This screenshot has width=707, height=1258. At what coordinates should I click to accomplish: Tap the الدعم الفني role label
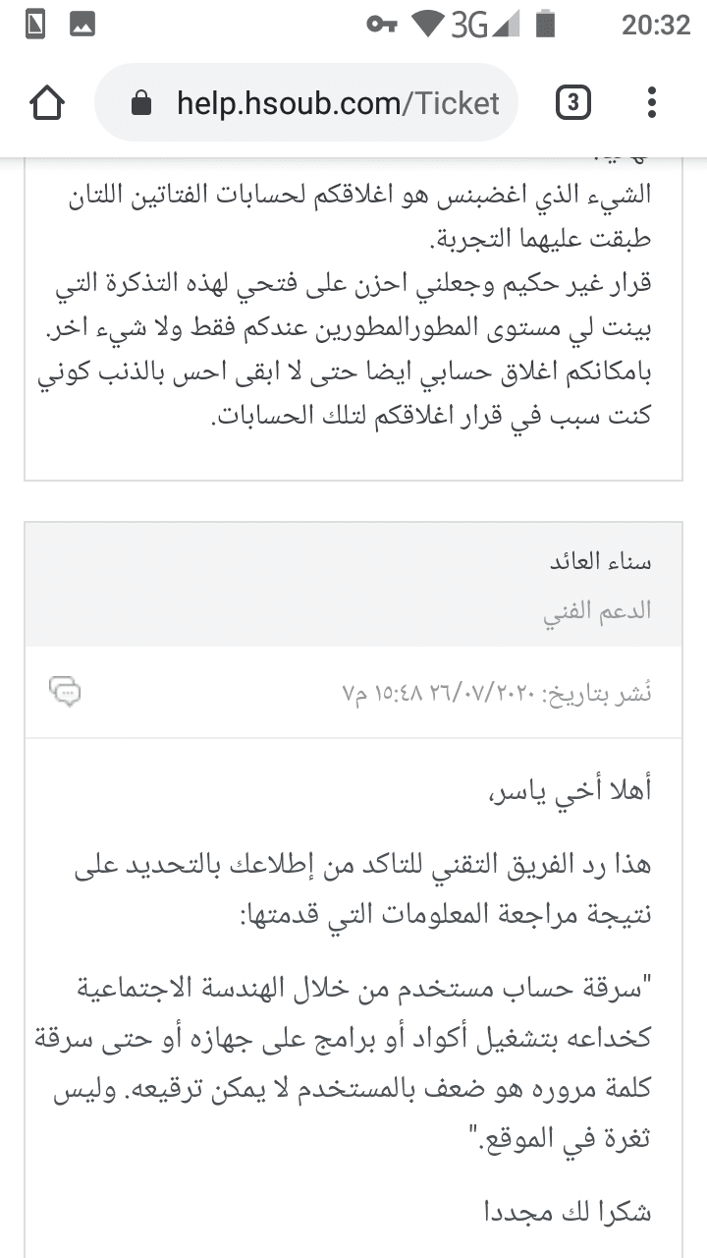(598, 610)
